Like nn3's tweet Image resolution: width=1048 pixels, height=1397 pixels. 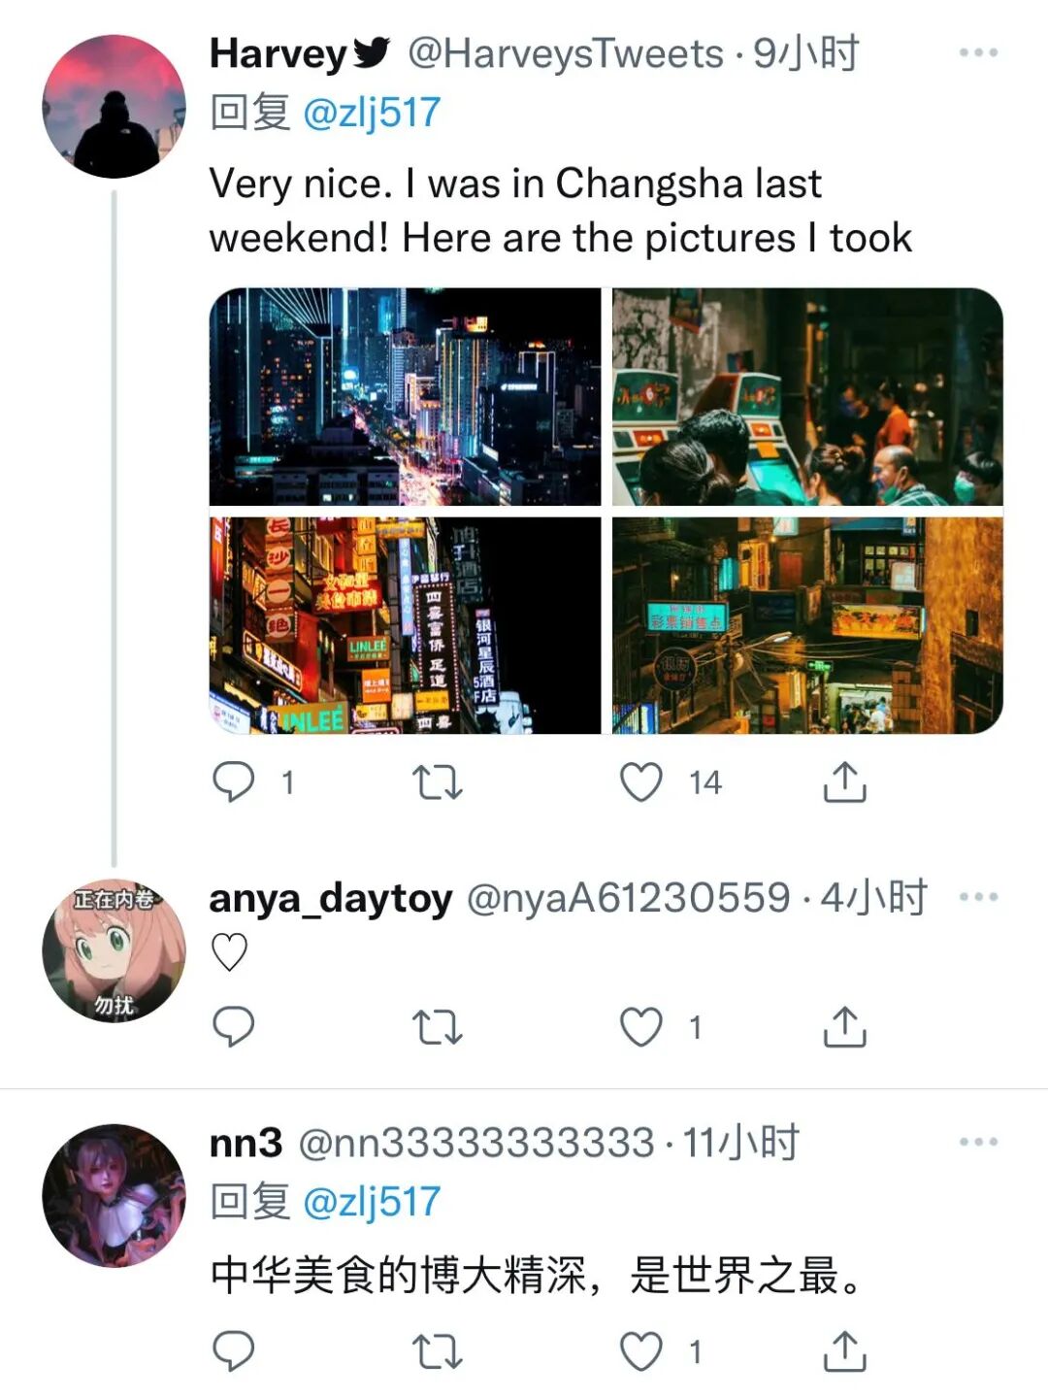click(x=641, y=1351)
